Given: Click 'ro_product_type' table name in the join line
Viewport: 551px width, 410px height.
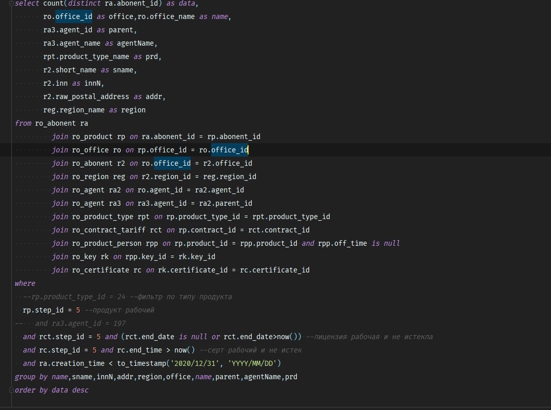Looking at the screenshot, I should pos(103,217).
